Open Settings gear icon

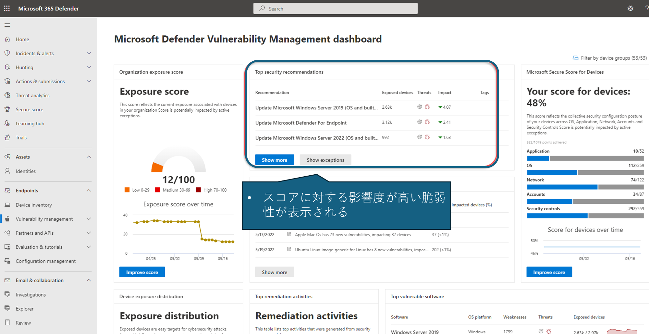click(x=630, y=8)
